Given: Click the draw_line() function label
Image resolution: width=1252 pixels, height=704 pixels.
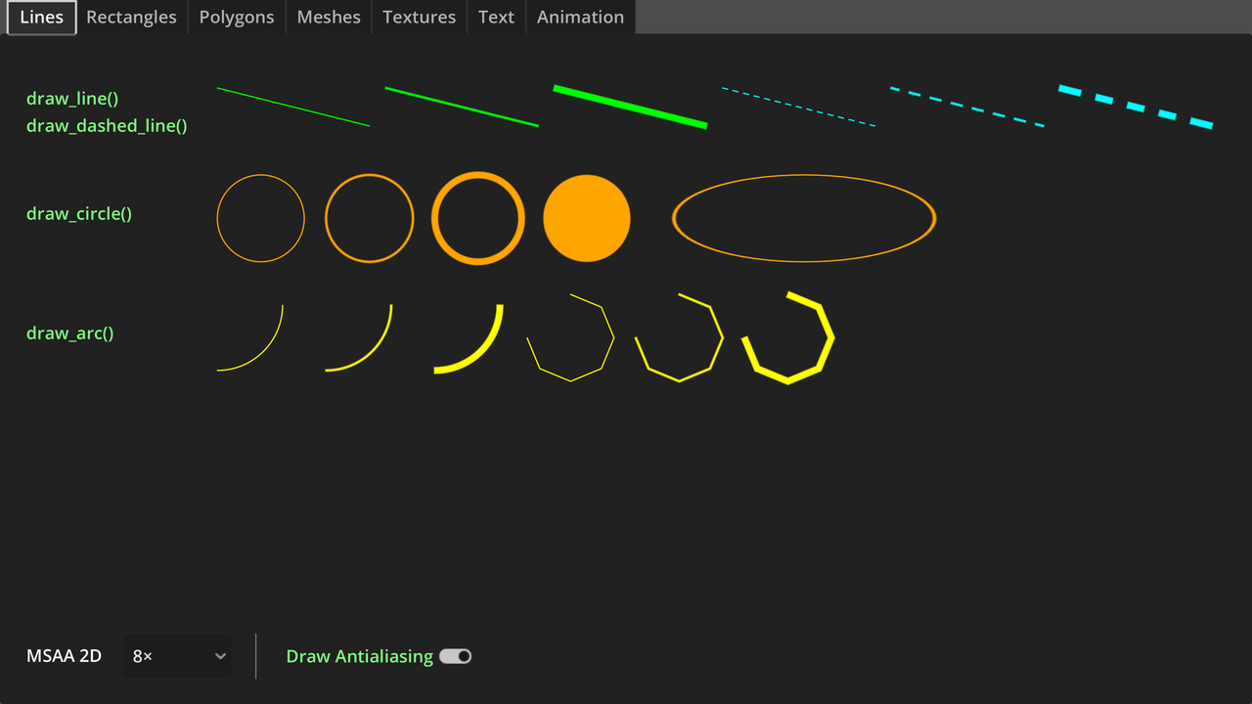Looking at the screenshot, I should point(71,98).
